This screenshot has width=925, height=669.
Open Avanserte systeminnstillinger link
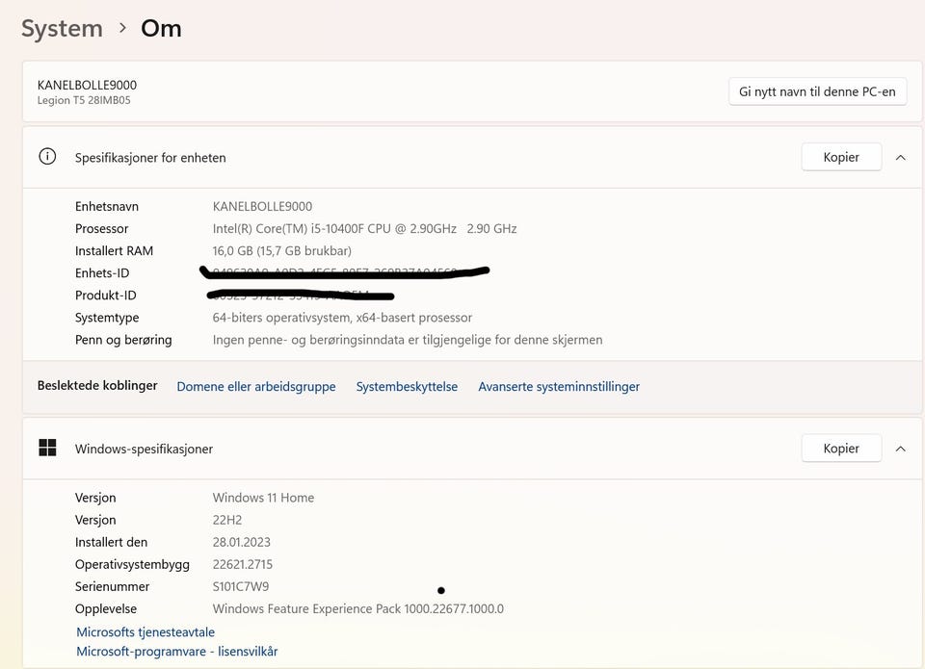(559, 387)
